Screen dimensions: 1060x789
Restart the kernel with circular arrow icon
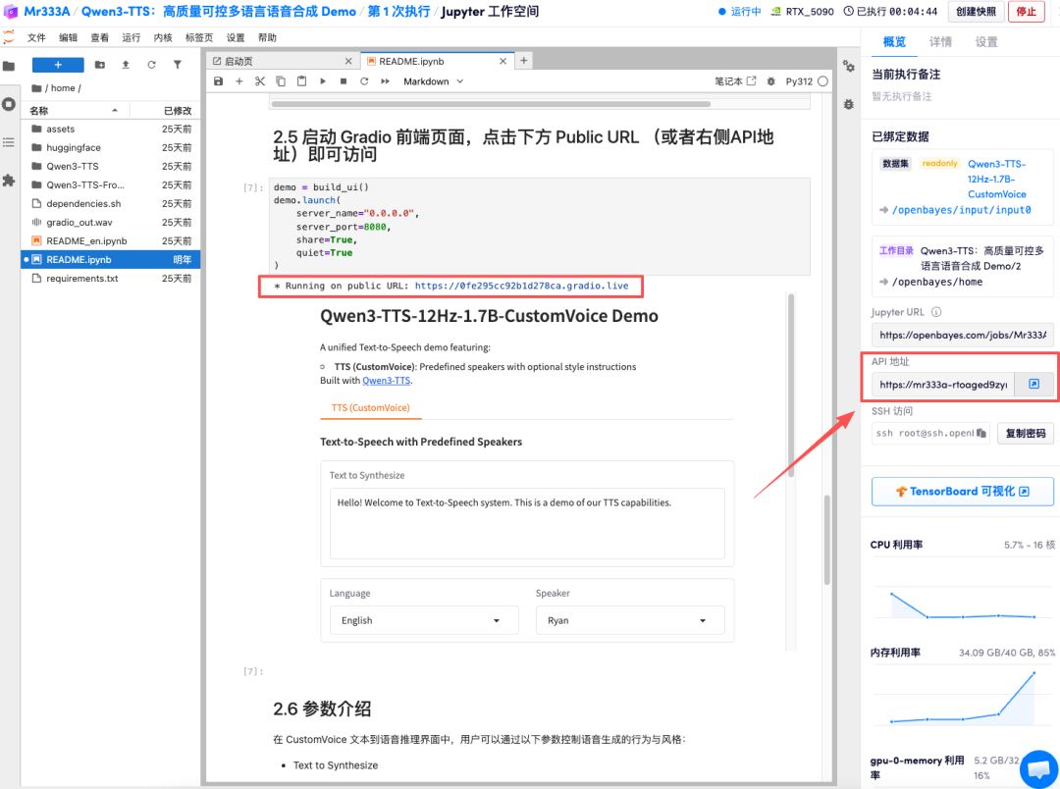[x=364, y=81]
